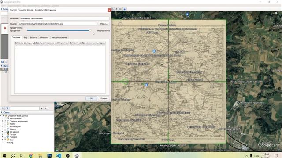Click the Отмена cancel button
This screenshot has height=158, width=282.
[x=104, y=98]
